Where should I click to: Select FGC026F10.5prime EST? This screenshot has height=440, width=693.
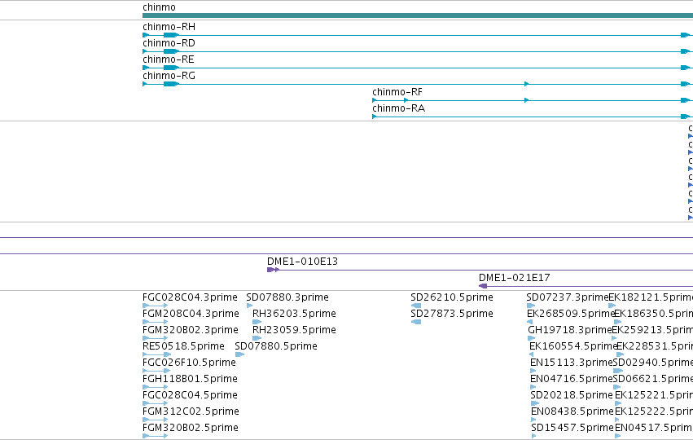click(x=189, y=363)
